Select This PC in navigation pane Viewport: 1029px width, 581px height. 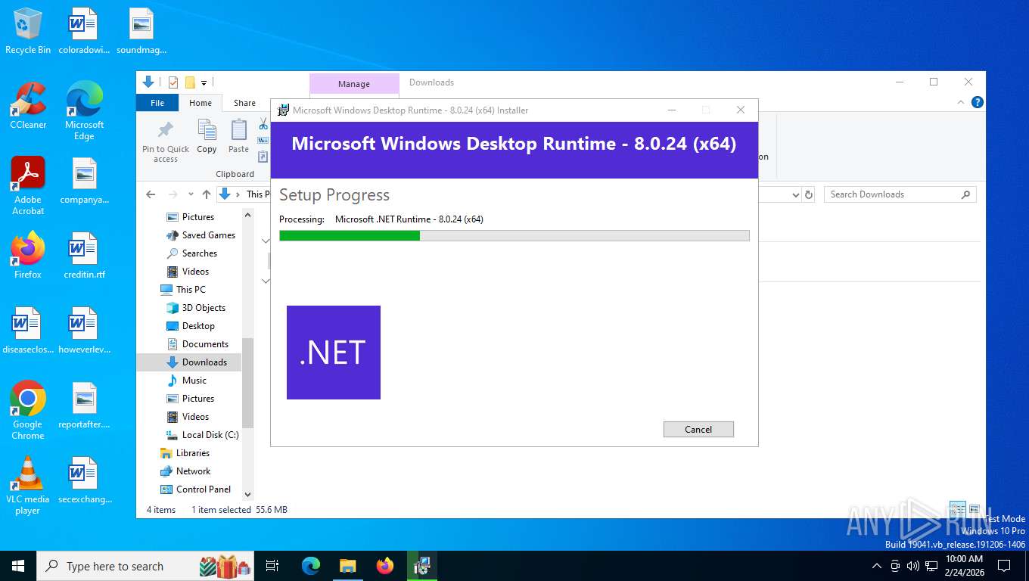pos(183,290)
